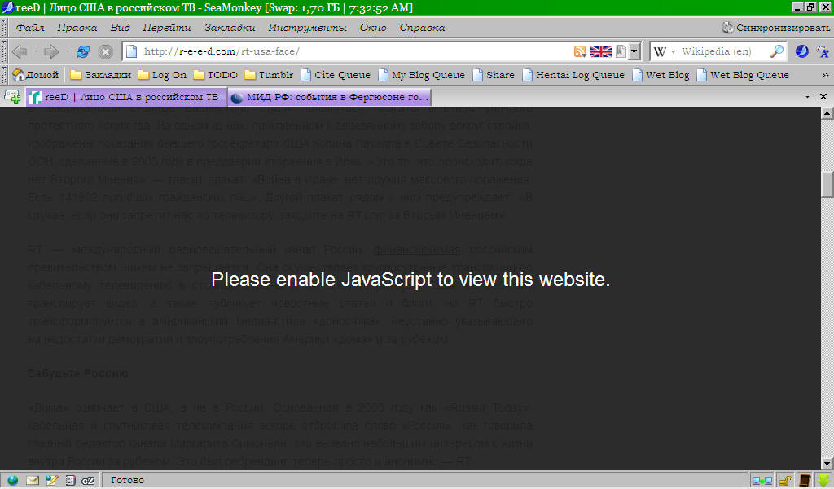Click the vertical scrollbar thumb
Viewport: 834px width, 489px height.
tap(827, 185)
